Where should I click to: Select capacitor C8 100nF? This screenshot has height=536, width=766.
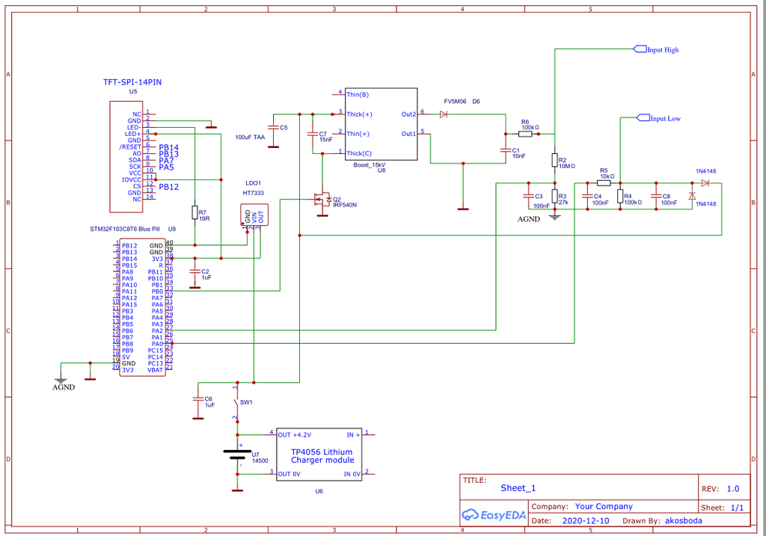click(656, 197)
